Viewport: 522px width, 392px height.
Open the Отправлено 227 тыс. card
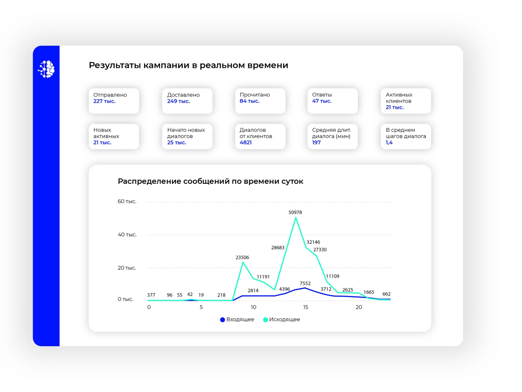(114, 101)
